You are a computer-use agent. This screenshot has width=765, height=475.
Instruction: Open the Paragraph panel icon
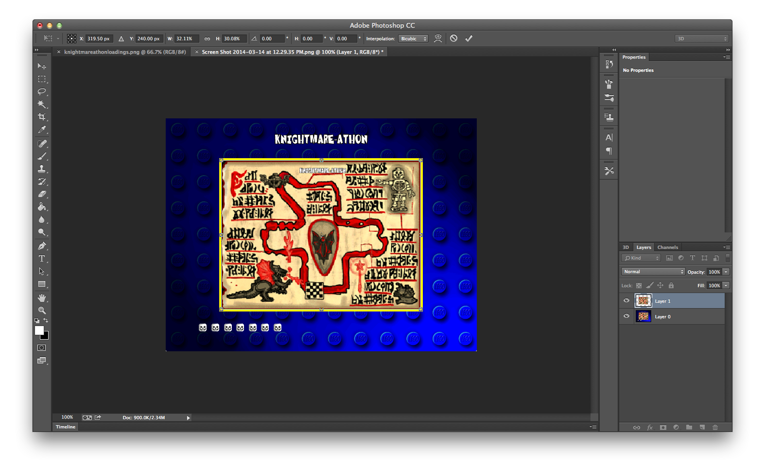pos(609,151)
